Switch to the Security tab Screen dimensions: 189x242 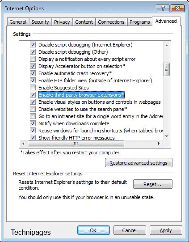click(x=40, y=22)
